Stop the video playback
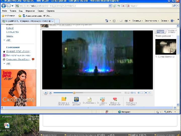This screenshot has height=136, width=181. pos(50,93)
